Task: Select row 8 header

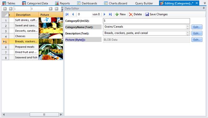Action: pos(5,58)
